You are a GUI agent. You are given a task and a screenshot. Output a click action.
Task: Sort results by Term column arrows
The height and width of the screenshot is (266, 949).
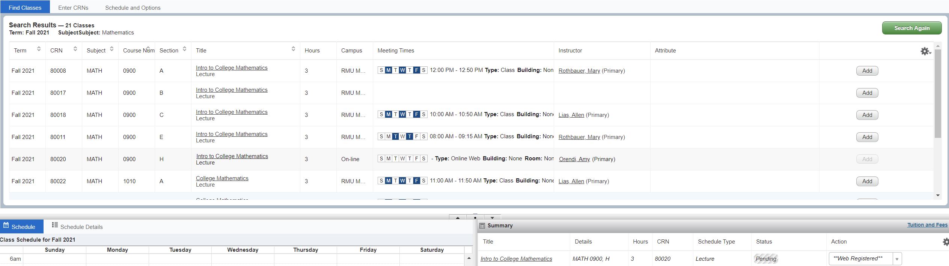coord(39,49)
